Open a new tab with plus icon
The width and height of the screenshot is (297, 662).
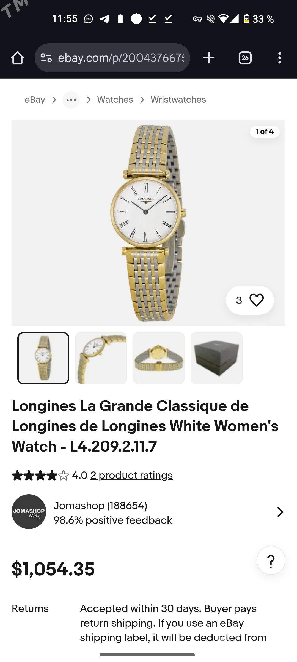[209, 58]
